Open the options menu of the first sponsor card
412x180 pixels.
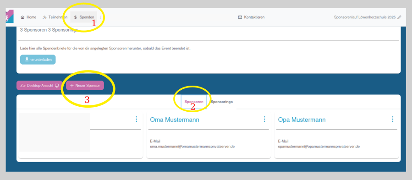(x=137, y=119)
